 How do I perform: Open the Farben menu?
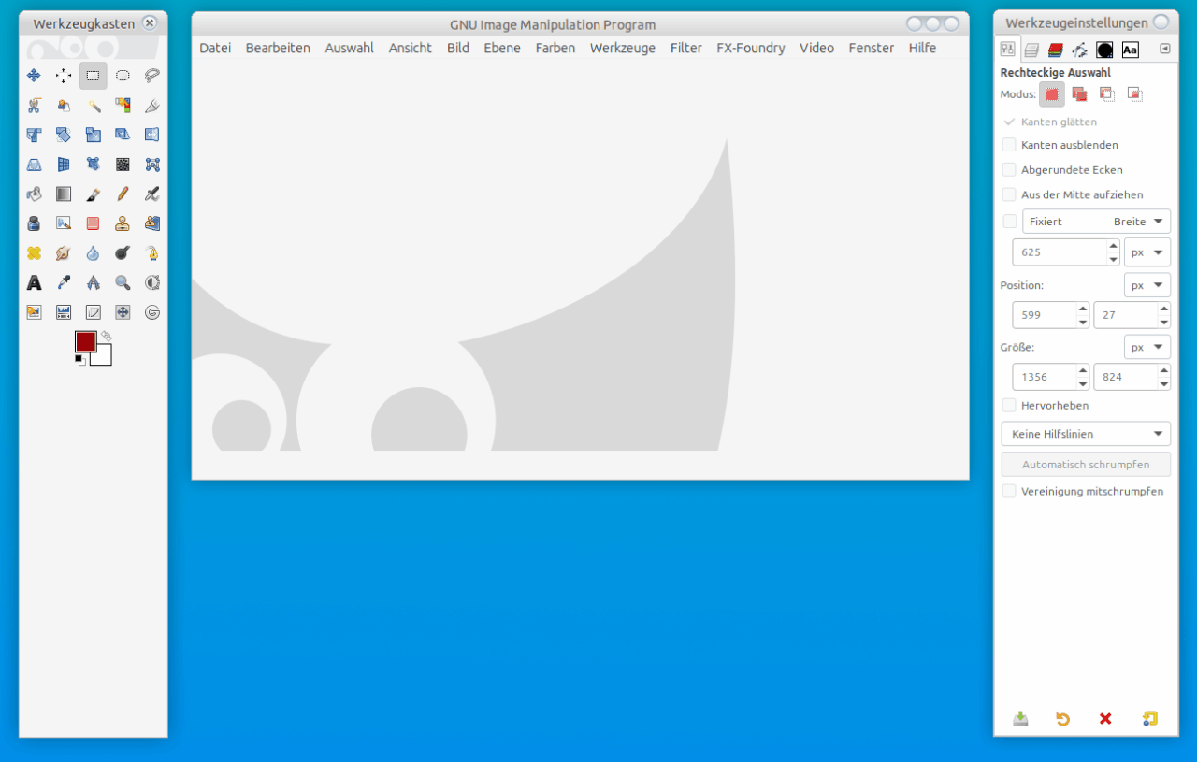coord(555,48)
